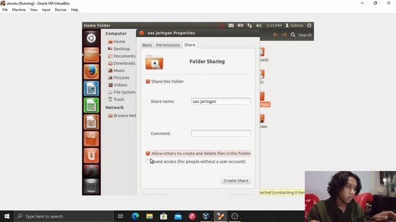Screen dimensions: 396x222
Task: Open Downloads in the sidebar
Action: click(122, 63)
